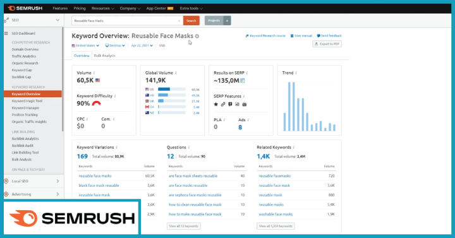Open Backlink Gap in sidebar
455x238 pixels.
(x=21, y=77)
